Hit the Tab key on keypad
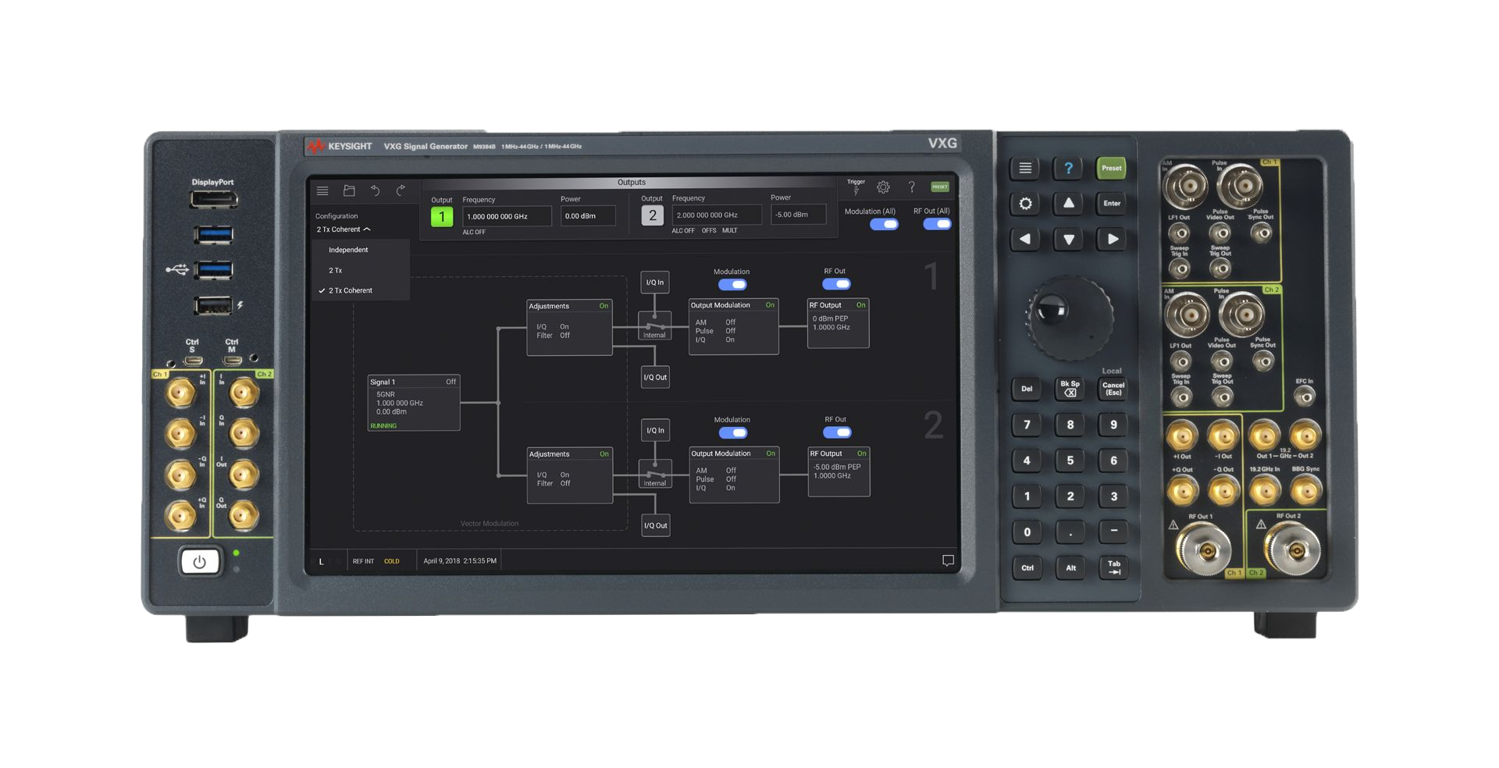 (1113, 567)
